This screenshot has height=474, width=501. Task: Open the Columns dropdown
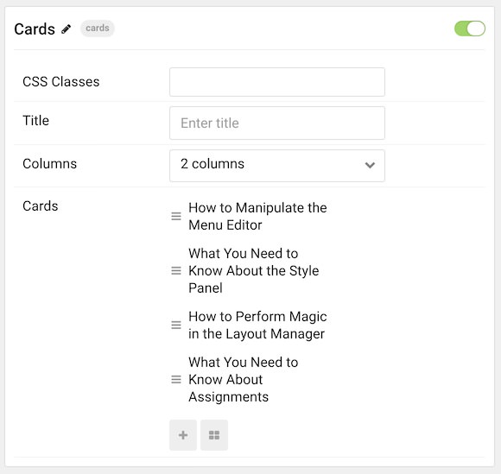[277, 166]
